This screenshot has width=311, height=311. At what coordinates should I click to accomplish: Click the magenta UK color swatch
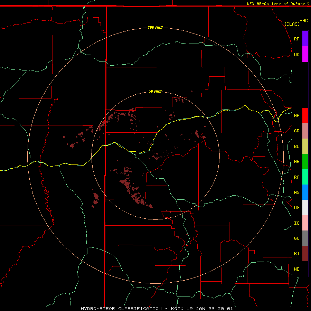coord(305,54)
